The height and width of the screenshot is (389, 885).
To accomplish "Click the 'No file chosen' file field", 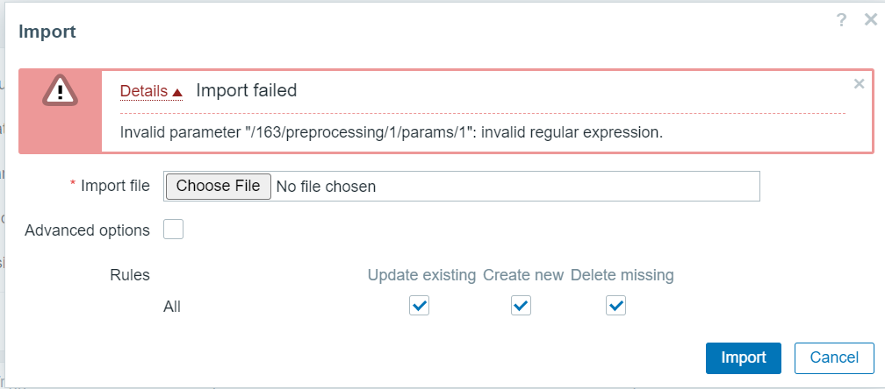I will tap(326, 186).
